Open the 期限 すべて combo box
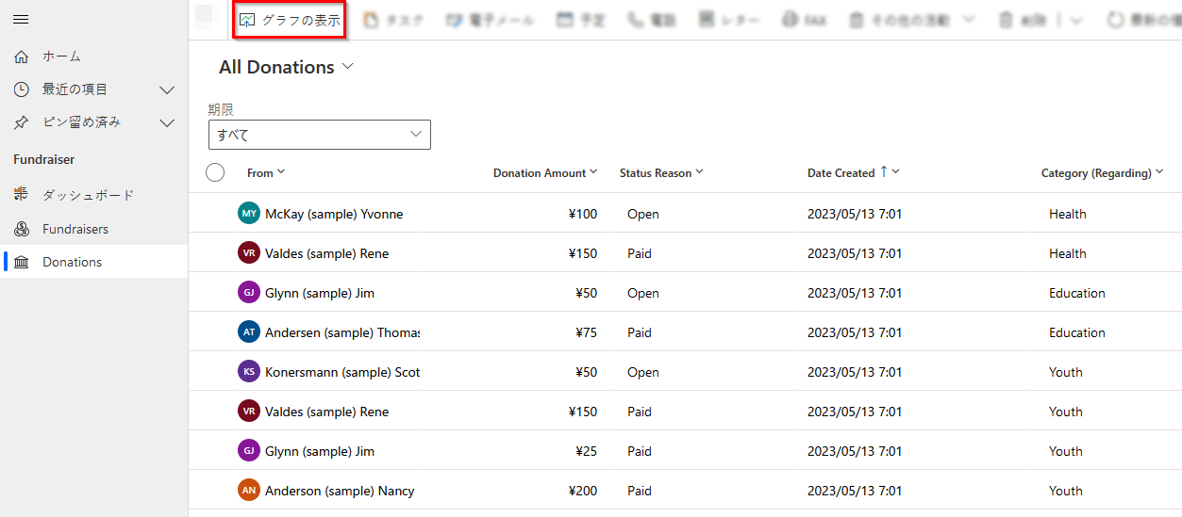 [319, 135]
